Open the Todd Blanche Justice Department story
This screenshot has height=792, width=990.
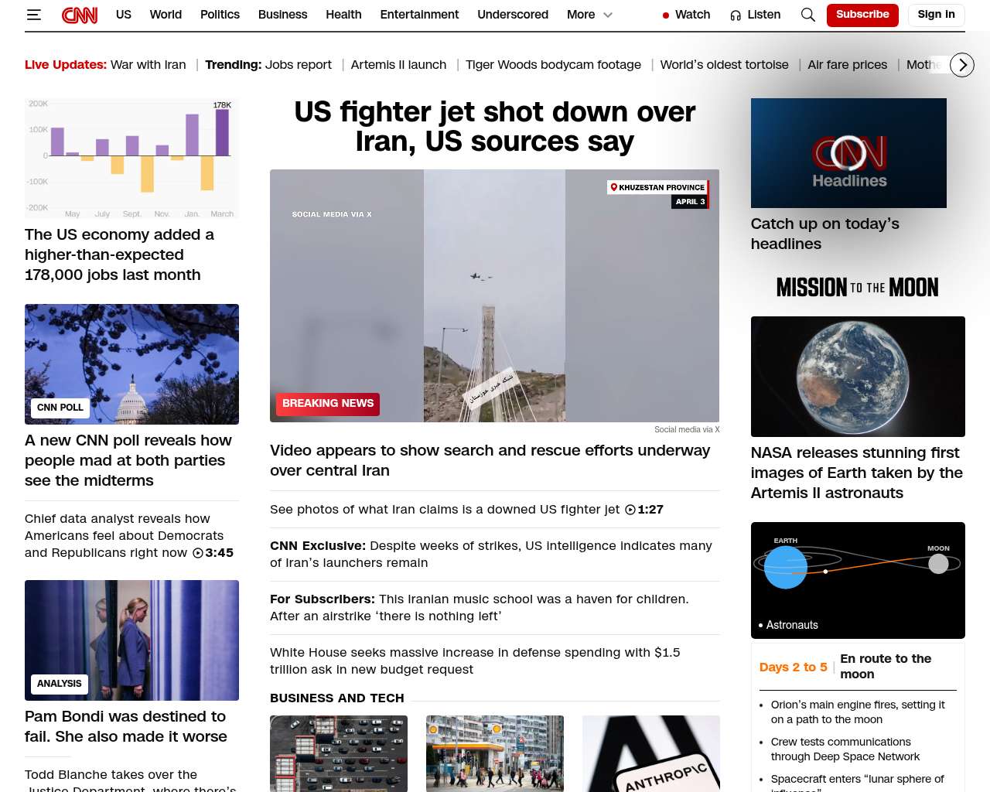(131, 780)
